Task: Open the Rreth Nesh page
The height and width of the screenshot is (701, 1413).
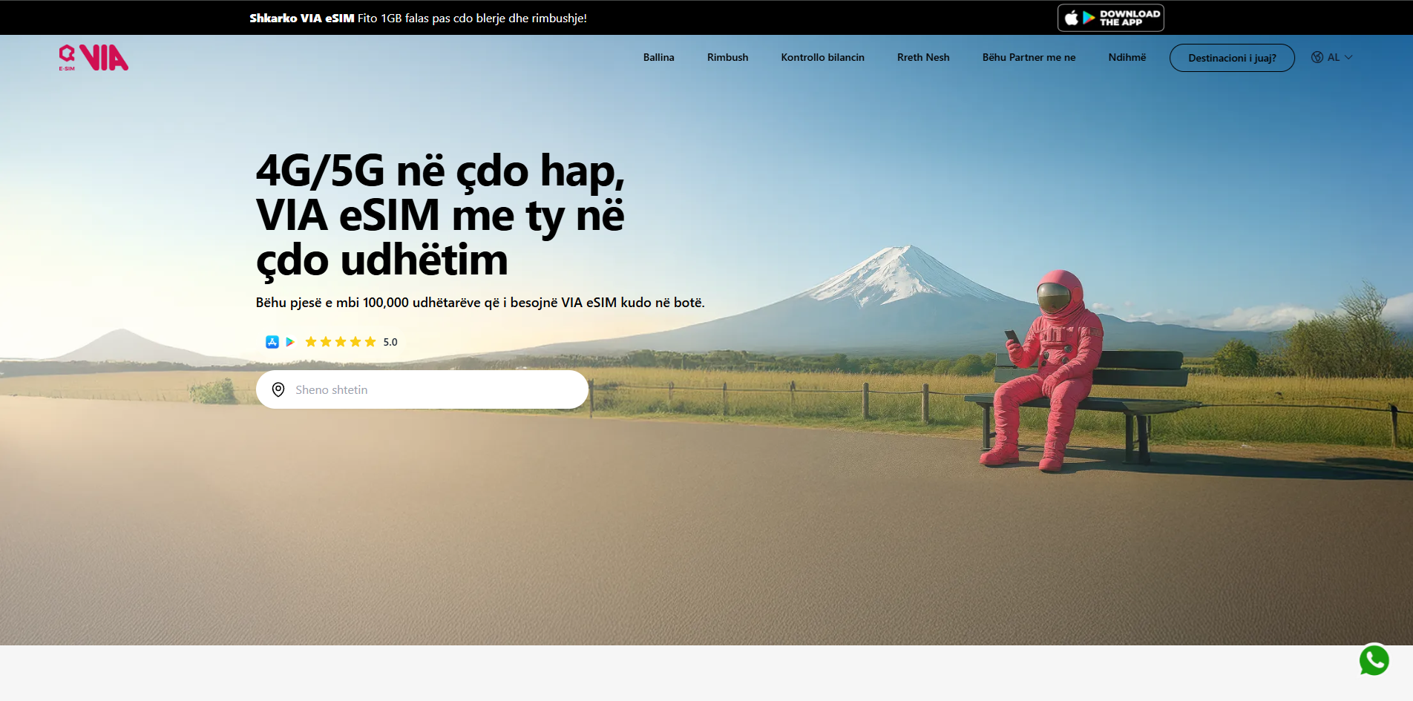Action: tap(922, 57)
